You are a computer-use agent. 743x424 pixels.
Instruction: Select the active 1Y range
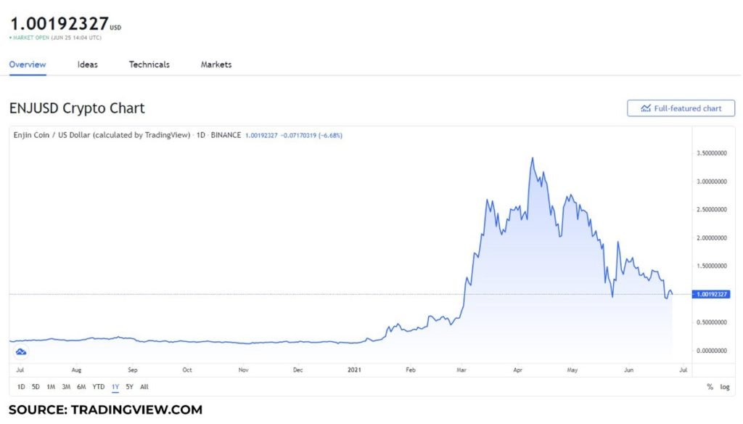point(115,387)
